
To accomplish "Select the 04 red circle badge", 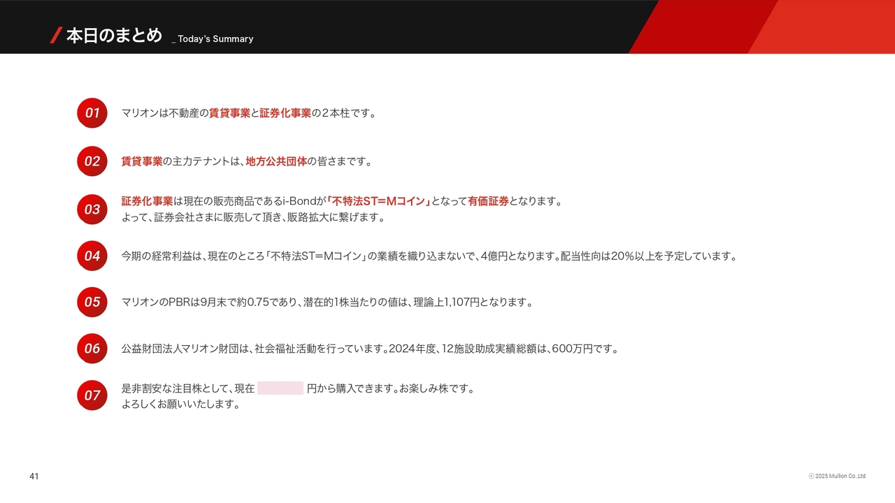I will point(92,256).
